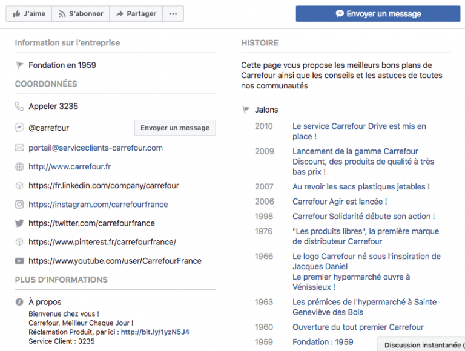Click the globe website icon

click(19, 167)
